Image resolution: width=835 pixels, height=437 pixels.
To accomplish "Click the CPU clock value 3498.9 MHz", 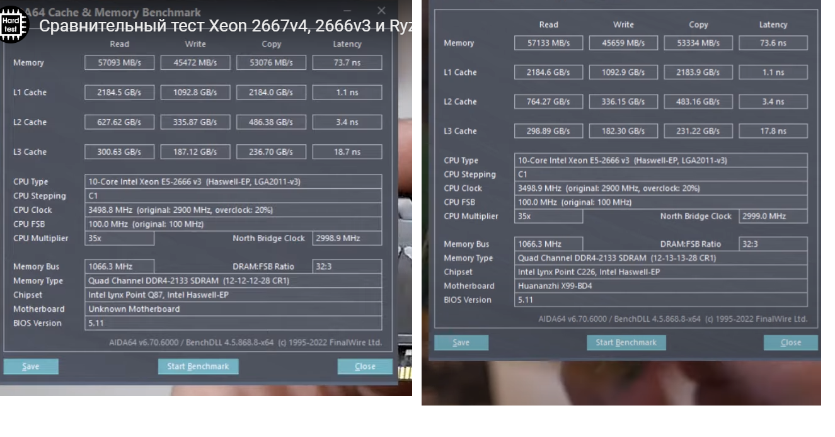I will (661, 188).
